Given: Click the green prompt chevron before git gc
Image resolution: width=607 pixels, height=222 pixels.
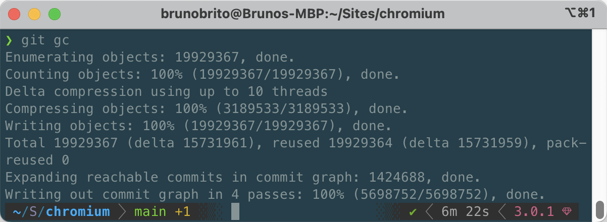Looking at the screenshot, I should tap(9, 40).
